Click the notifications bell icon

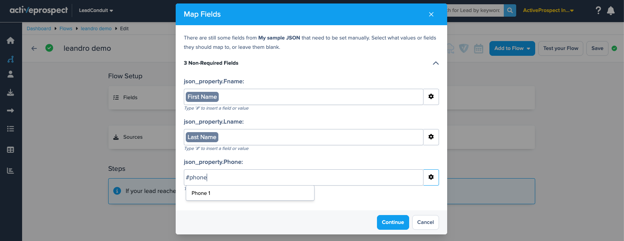click(x=611, y=10)
